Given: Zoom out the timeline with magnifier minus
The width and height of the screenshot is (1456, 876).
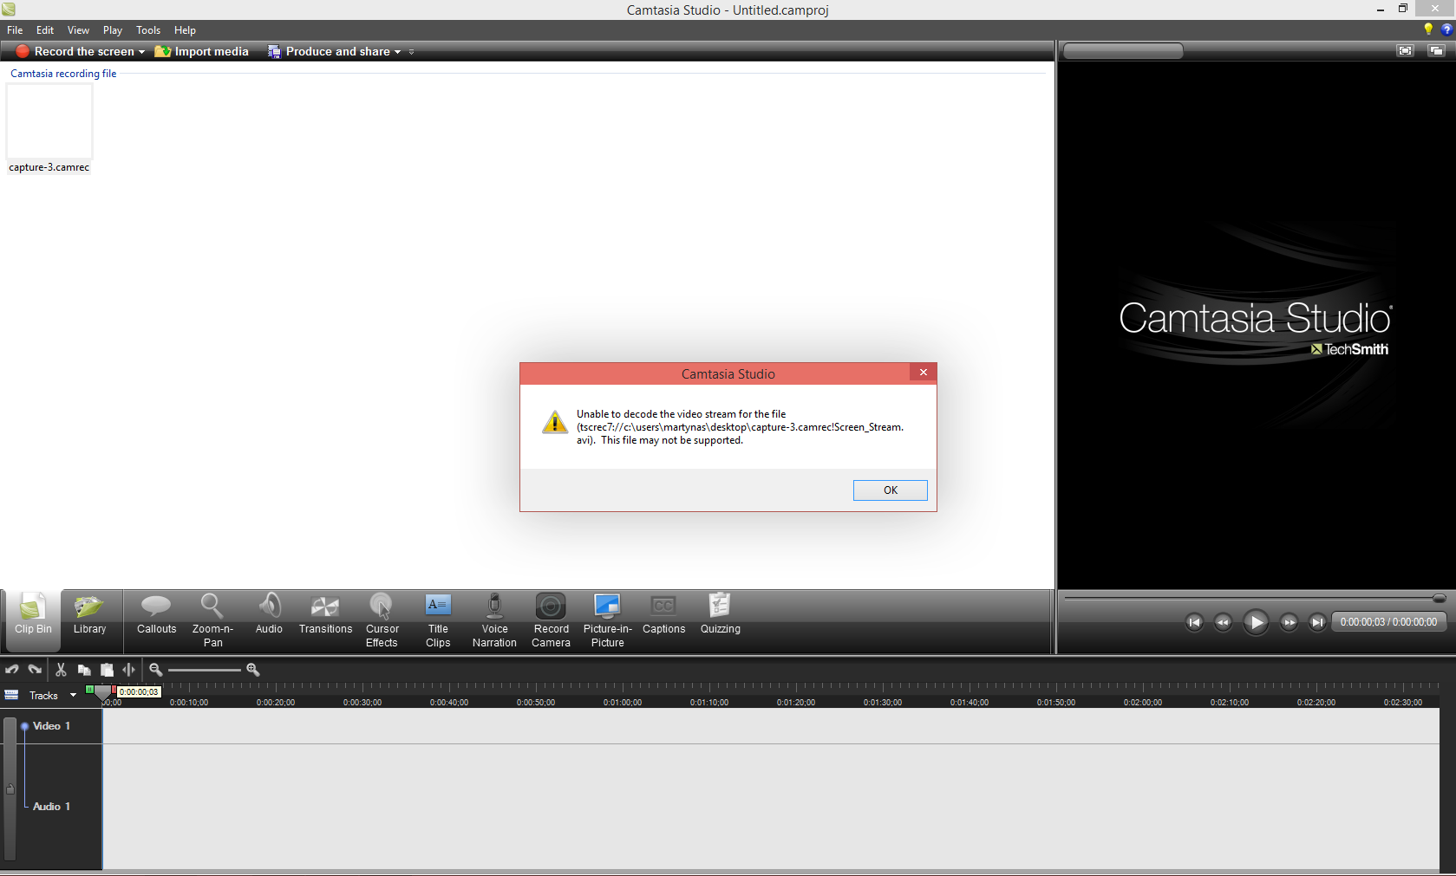Looking at the screenshot, I should coord(156,670).
